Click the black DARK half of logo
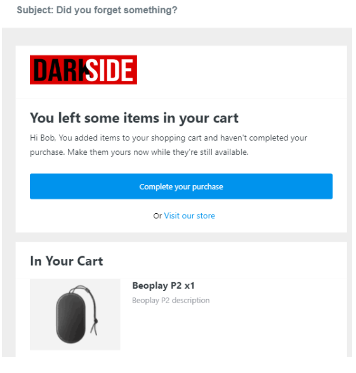The height and width of the screenshot is (373, 356). point(59,70)
